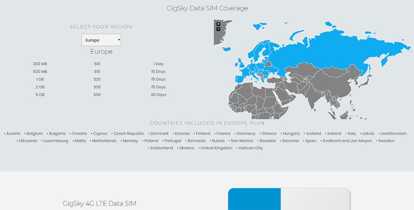This screenshot has width=414, height=210.
Task: Click Romania in the country list
Action: (196, 141)
